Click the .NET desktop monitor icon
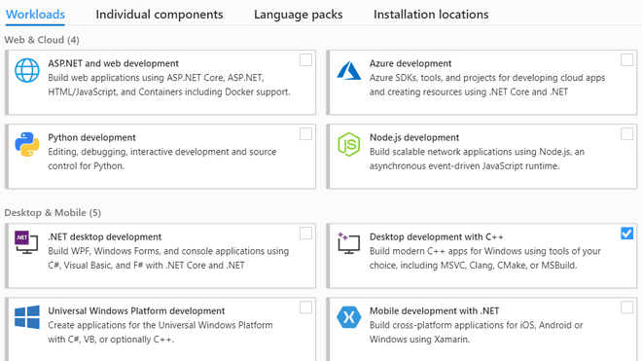 pos(26,242)
